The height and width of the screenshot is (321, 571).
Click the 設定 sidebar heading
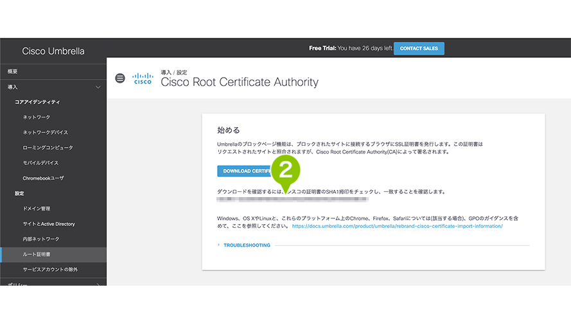pos(19,194)
